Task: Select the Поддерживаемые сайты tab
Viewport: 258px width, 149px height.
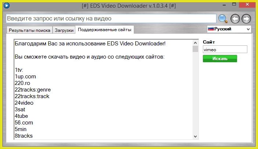Action: (104, 30)
